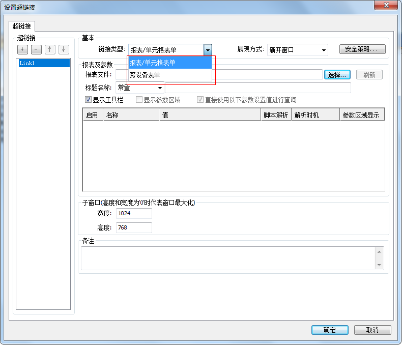This screenshot has width=402, height=345.
Task: Toggle 直接使用以下参数设置值进行查询 checkbox
Action: [x=200, y=100]
